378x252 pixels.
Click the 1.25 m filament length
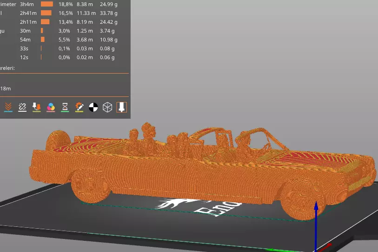point(85,31)
